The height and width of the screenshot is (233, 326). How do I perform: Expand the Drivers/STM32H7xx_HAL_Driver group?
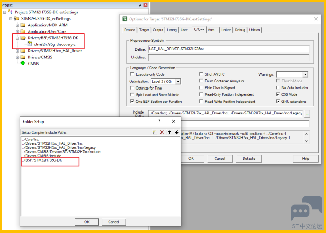coord(17,51)
